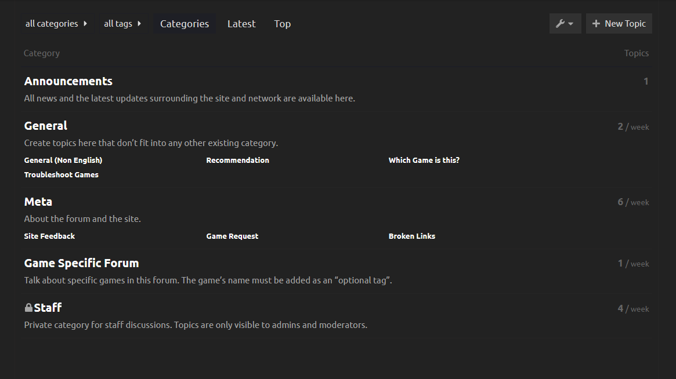Open the Game Specific Forum category
Image resolution: width=676 pixels, height=379 pixels.
[x=81, y=263]
